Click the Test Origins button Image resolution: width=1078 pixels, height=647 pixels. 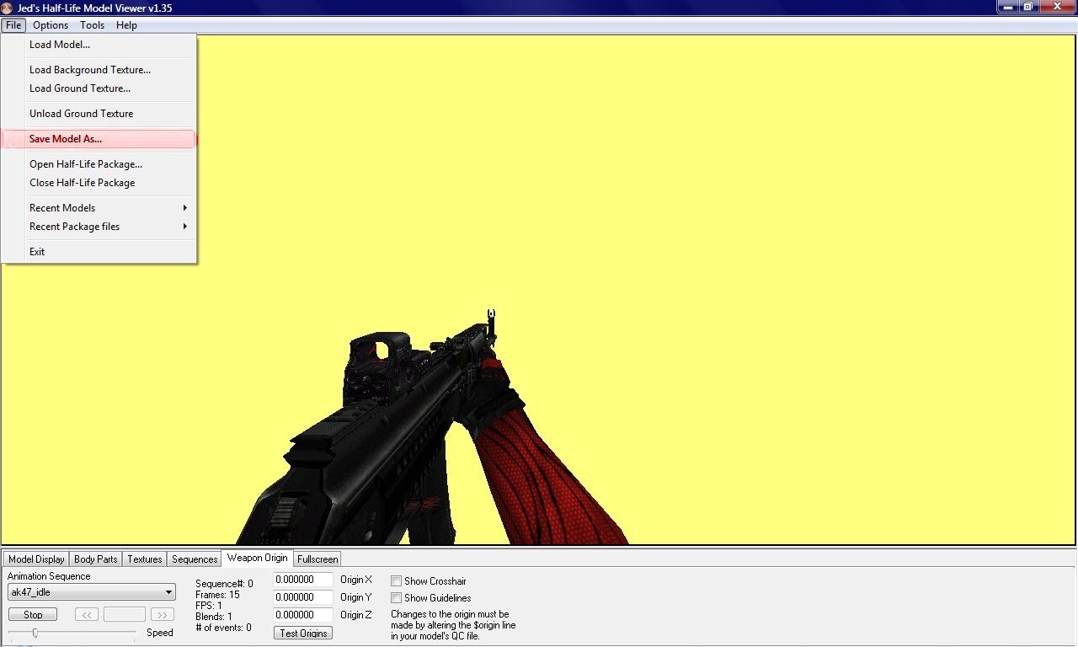click(303, 634)
